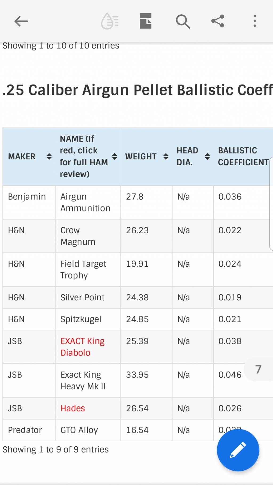Sort by HEAD DIA. column arrows
This screenshot has height=485, width=273.
(207, 156)
